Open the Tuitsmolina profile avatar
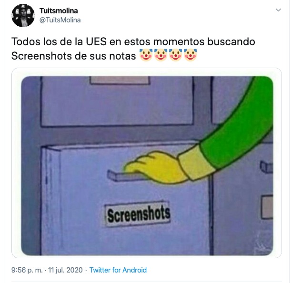 coord(23,15)
